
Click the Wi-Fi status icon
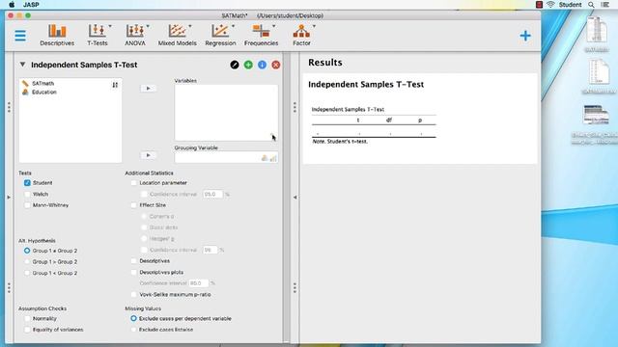pos(550,5)
